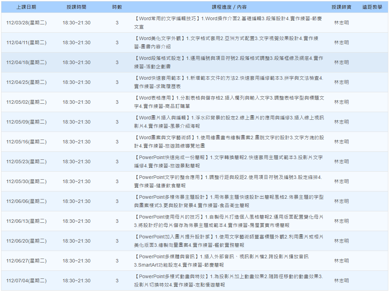
Task: Click the PowerPoint多樣佈景主題設計 course content
Action: [x=229, y=201]
